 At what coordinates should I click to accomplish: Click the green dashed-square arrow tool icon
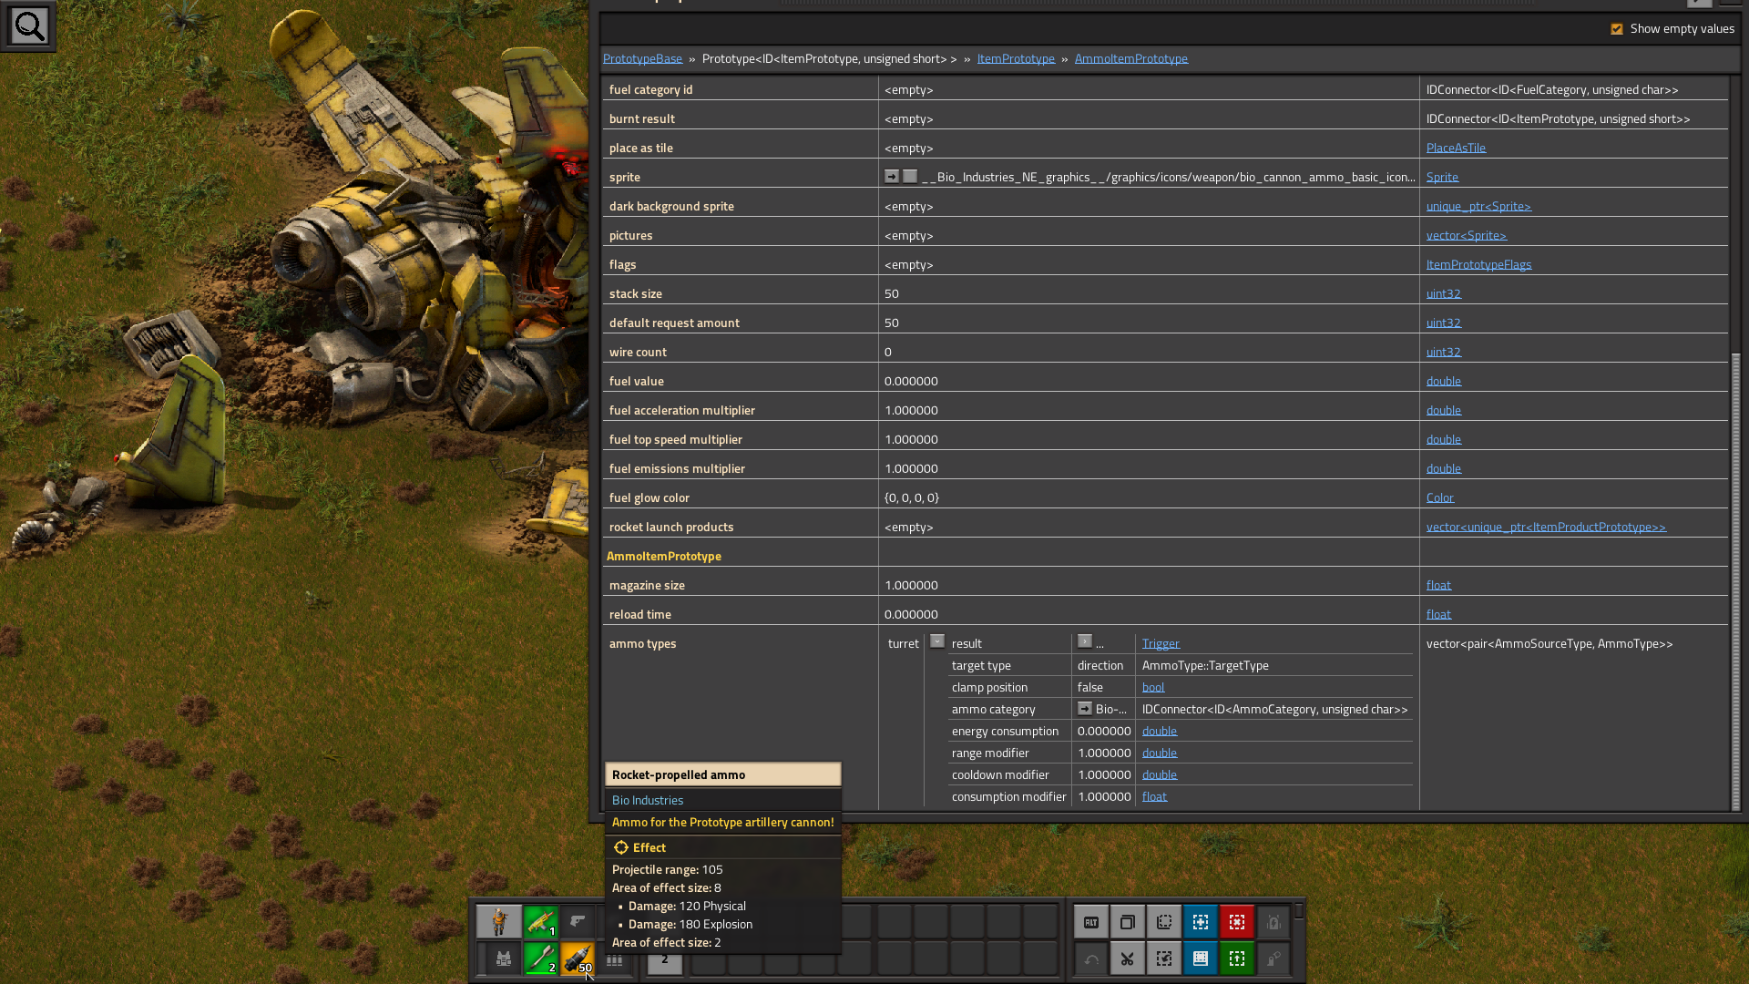tap(1237, 958)
